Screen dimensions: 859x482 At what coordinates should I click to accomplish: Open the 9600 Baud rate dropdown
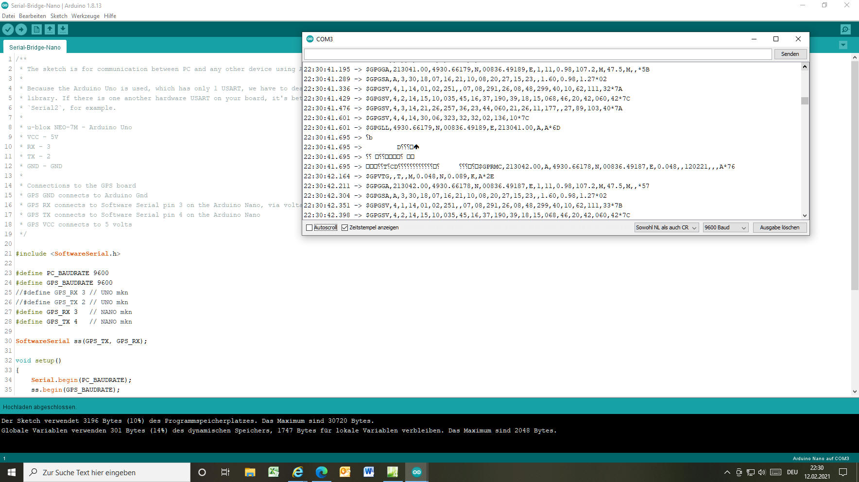pos(725,227)
